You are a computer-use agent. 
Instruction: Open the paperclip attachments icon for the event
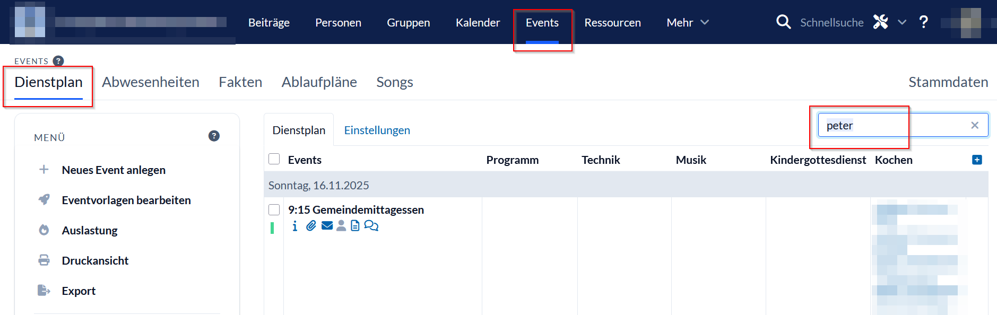click(311, 226)
